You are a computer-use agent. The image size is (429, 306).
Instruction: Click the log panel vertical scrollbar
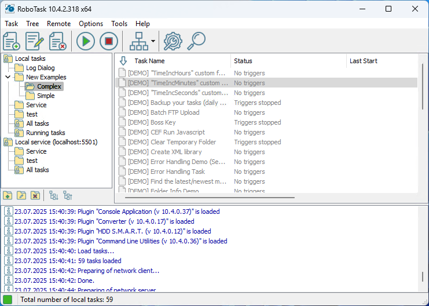point(423,276)
